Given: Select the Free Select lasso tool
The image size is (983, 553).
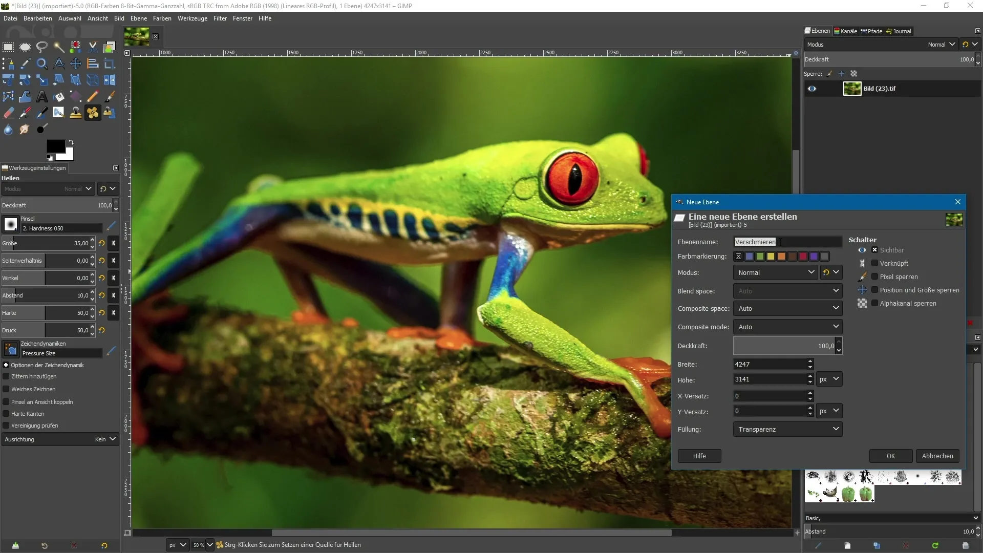Looking at the screenshot, I should click(x=42, y=48).
